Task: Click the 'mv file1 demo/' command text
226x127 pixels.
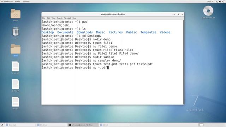Action: coord(105,46)
